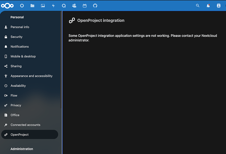
Task: Open Privacy settings
Action: click(x=30, y=105)
